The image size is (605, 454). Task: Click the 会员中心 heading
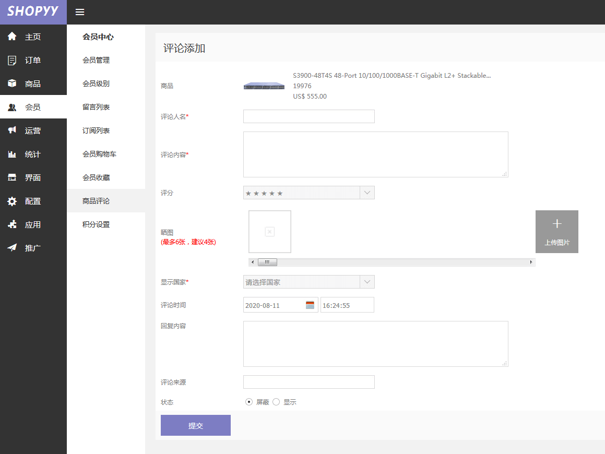pos(98,37)
